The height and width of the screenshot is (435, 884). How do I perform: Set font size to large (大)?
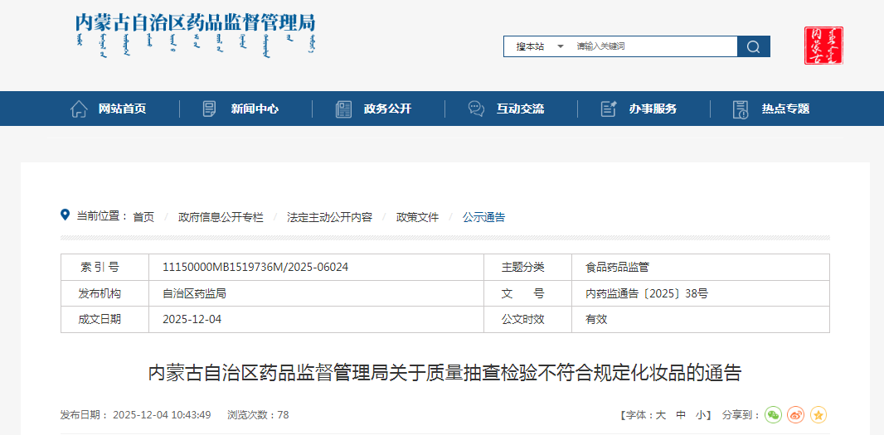[661, 415]
